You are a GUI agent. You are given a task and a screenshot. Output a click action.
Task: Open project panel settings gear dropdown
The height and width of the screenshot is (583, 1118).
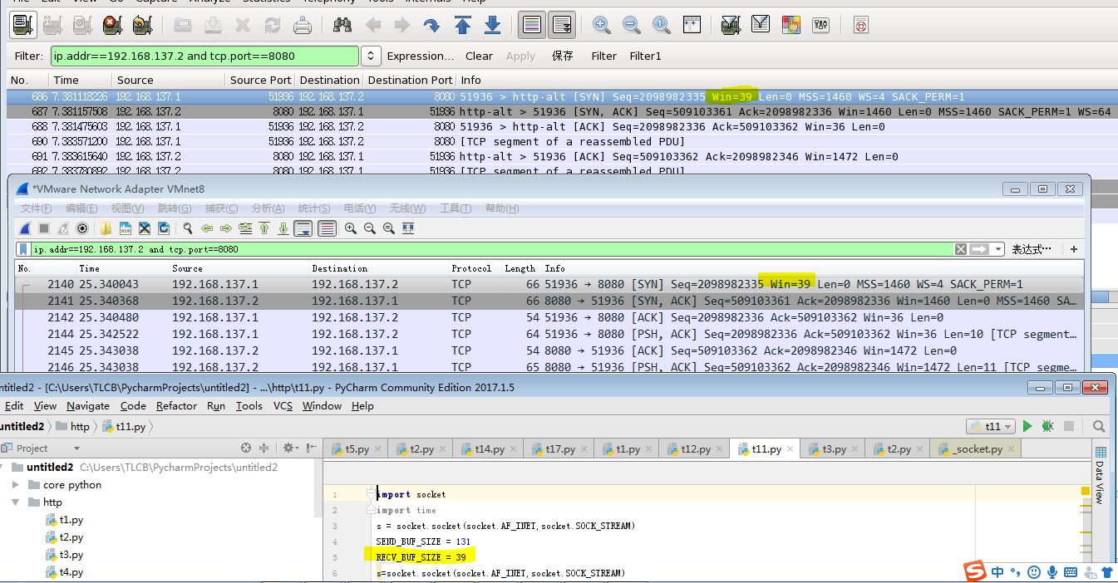(x=290, y=448)
